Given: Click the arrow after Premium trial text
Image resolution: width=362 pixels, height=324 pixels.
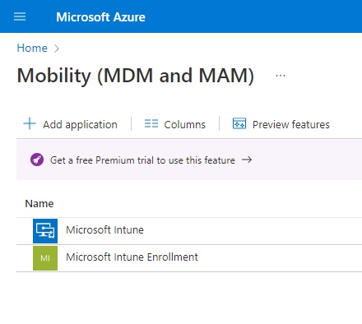Looking at the screenshot, I should coord(247,160).
